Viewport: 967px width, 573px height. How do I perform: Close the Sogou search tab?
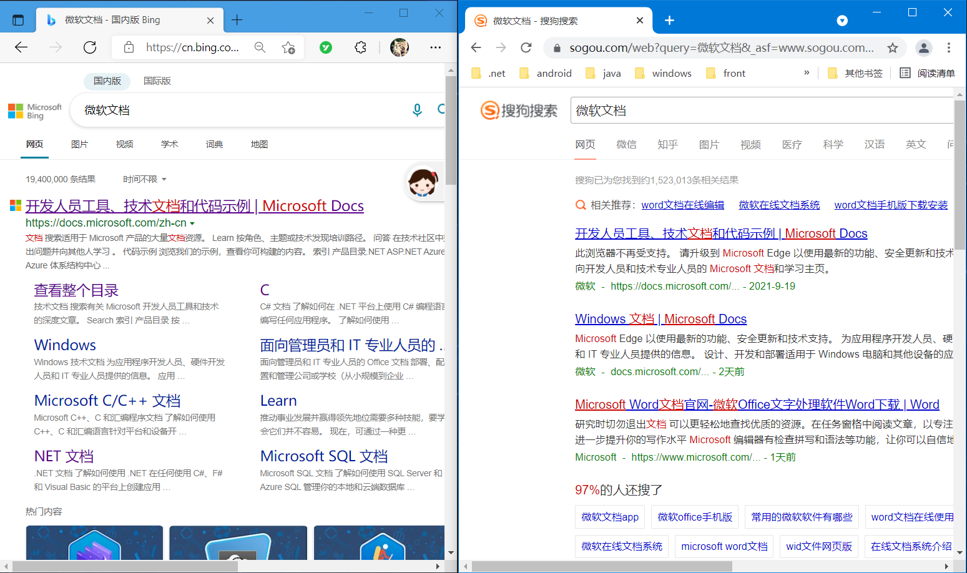pyautogui.click(x=640, y=21)
